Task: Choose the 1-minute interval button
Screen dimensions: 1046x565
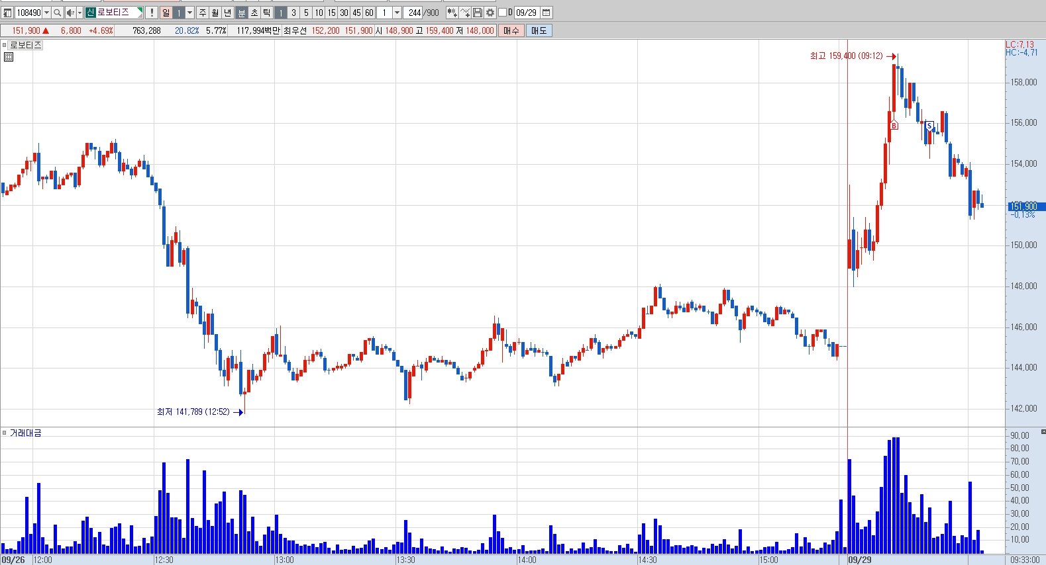Action: tap(281, 13)
